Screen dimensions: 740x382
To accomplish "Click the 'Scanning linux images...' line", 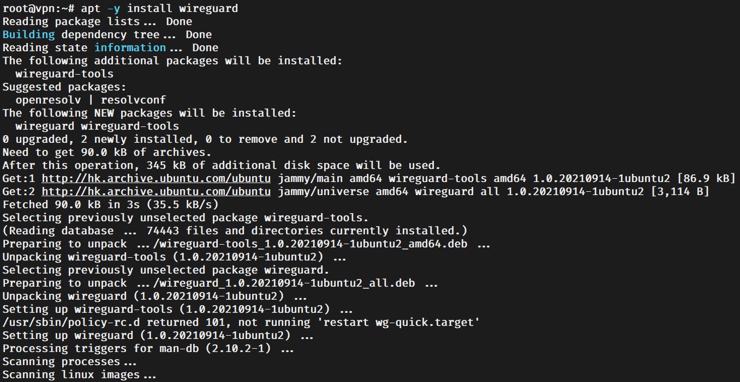I will pyautogui.click(x=80, y=374).
